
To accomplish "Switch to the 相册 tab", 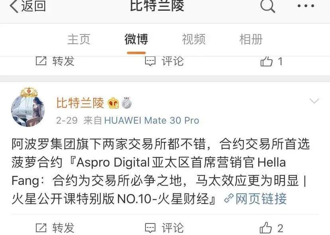I will tap(251, 39).
